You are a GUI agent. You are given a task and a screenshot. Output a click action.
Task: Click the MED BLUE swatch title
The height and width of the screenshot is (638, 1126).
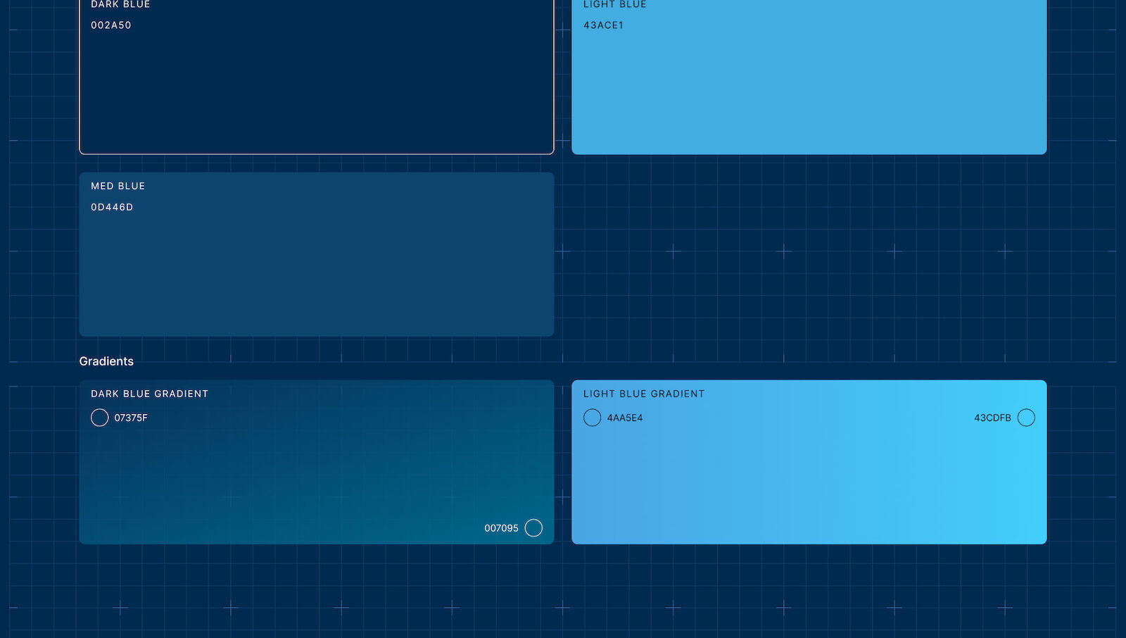118,186
